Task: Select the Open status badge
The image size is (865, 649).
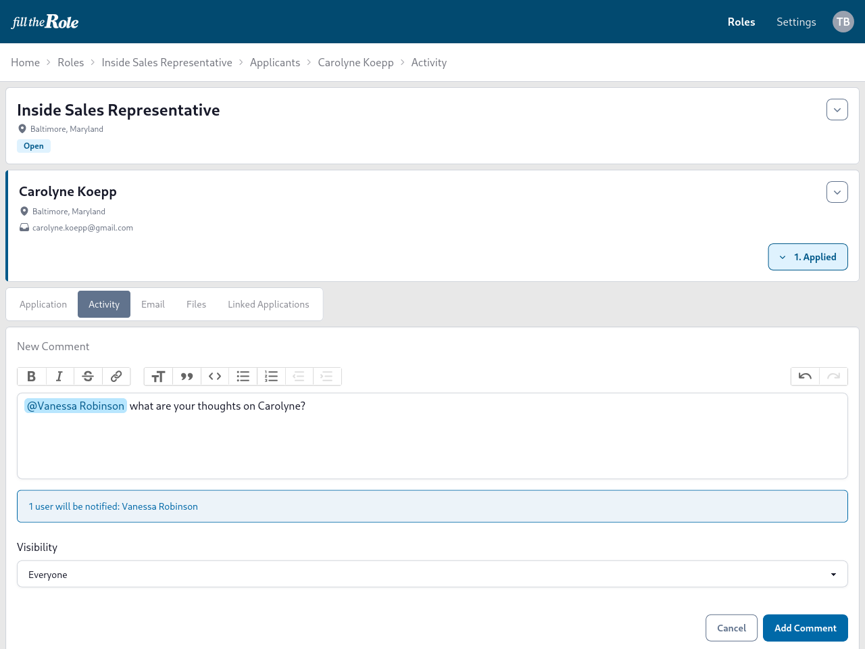Action: pyautogui.click(x=33, y=145)
